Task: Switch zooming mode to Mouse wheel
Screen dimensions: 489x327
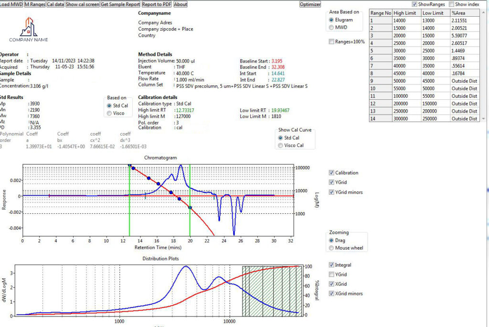Action: coord(332,248)
